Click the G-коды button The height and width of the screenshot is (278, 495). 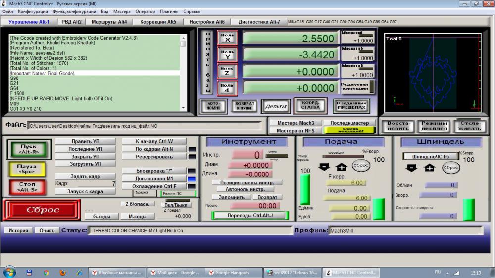101,217
